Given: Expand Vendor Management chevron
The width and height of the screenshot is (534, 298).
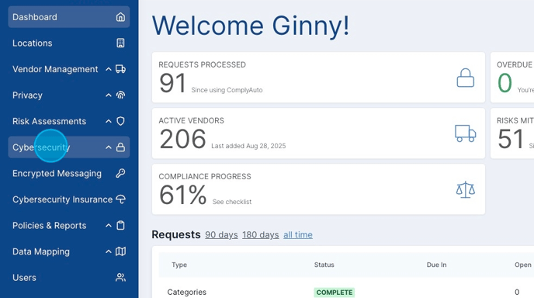Looking at the screenshot, I should click(x=109, y=69).
